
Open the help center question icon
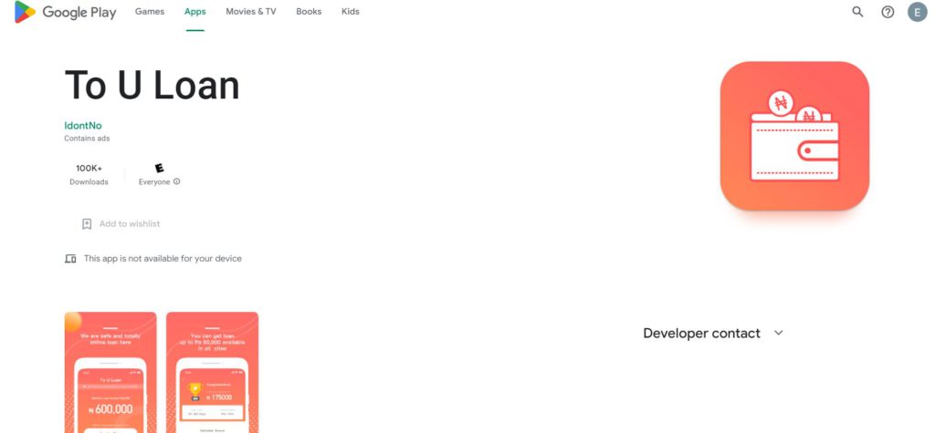coord(888,12)
